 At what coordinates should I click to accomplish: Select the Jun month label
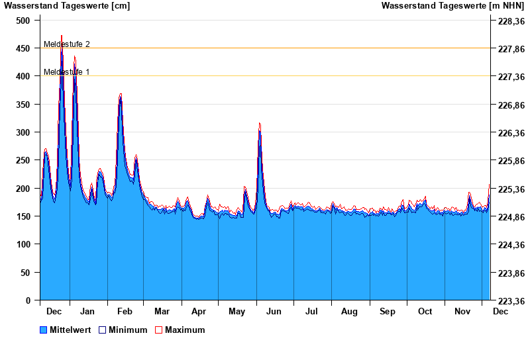[274, 312]
